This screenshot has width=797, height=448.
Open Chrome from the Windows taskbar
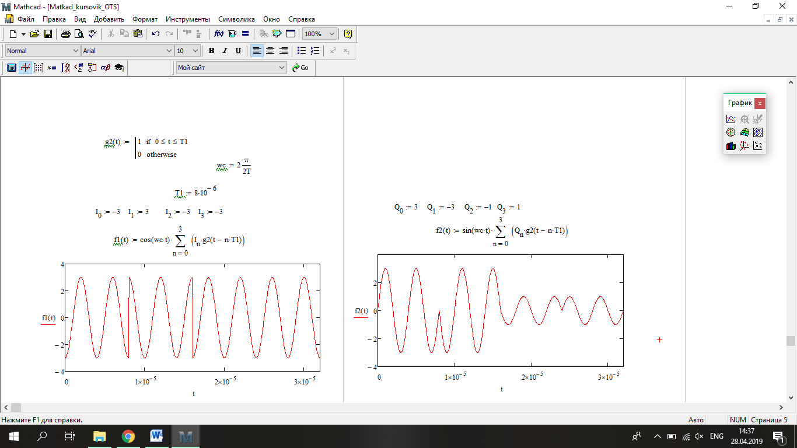tap(128, 436)
